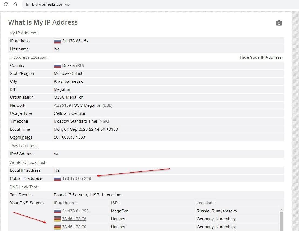Click the DNS Leak Test heading link
This screenshot has height=231, width=299.
[23, 187]
